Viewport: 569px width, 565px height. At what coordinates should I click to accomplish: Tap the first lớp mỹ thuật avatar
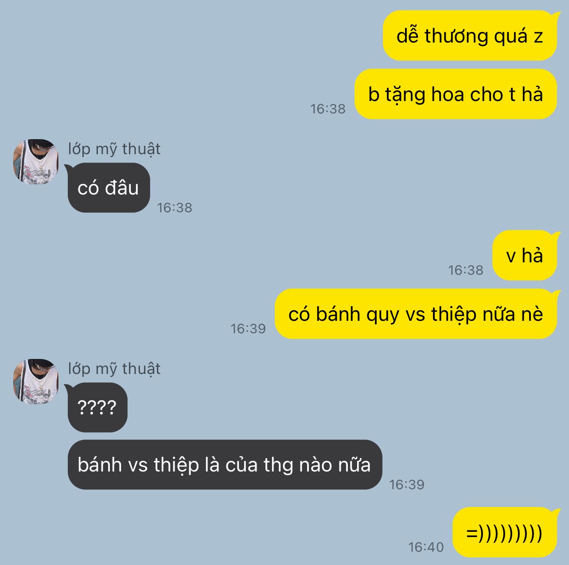[36, 161]
